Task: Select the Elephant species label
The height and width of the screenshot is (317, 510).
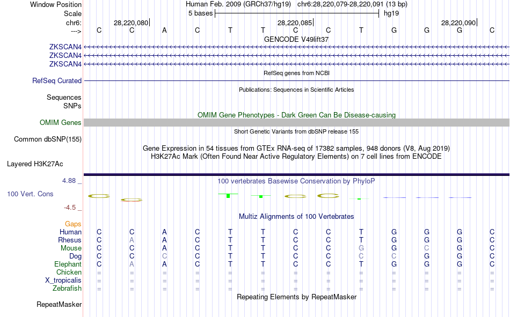Action: coord(68,264)
